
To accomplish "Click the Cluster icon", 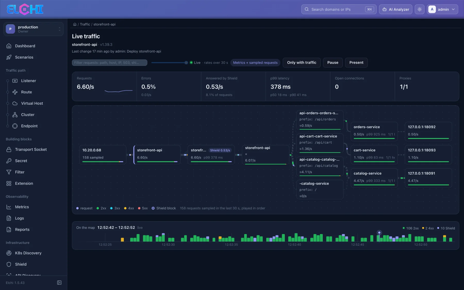I will 15,115.
